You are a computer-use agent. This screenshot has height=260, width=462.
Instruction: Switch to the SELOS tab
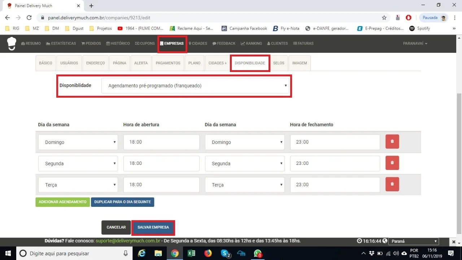279,63
